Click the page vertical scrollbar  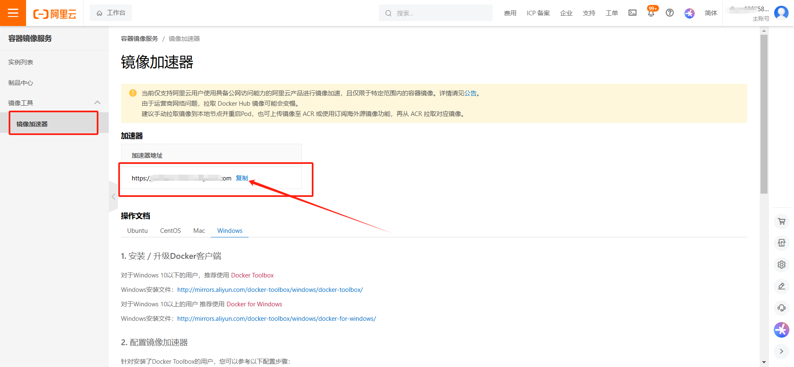point(764,114)
